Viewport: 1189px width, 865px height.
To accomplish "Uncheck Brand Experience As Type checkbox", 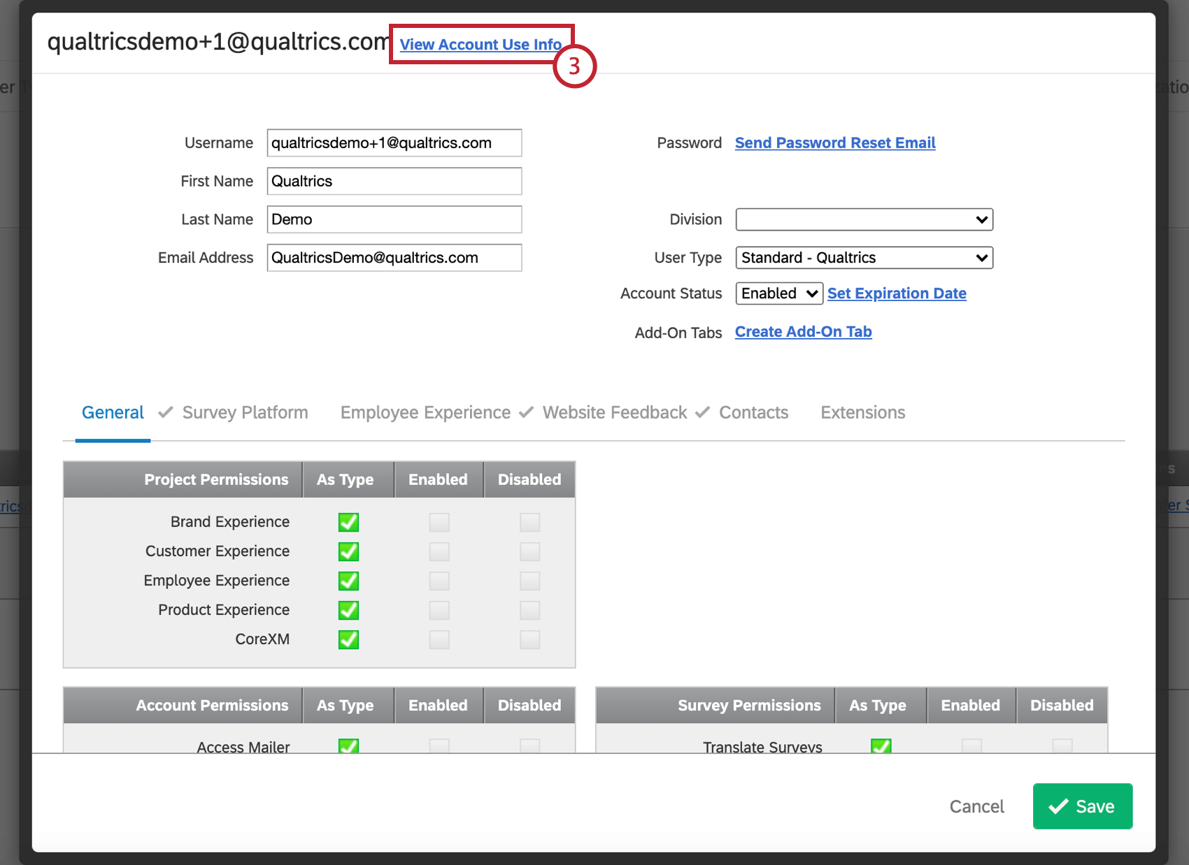I will [348, 521].
